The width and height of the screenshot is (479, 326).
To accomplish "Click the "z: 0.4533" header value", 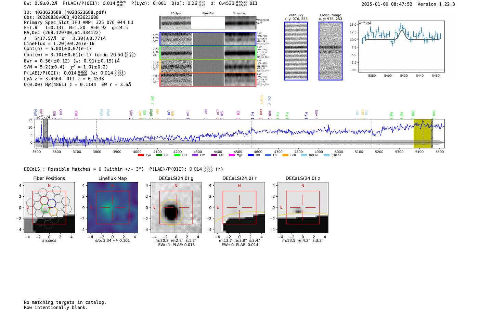I will [x=223, y=3].
